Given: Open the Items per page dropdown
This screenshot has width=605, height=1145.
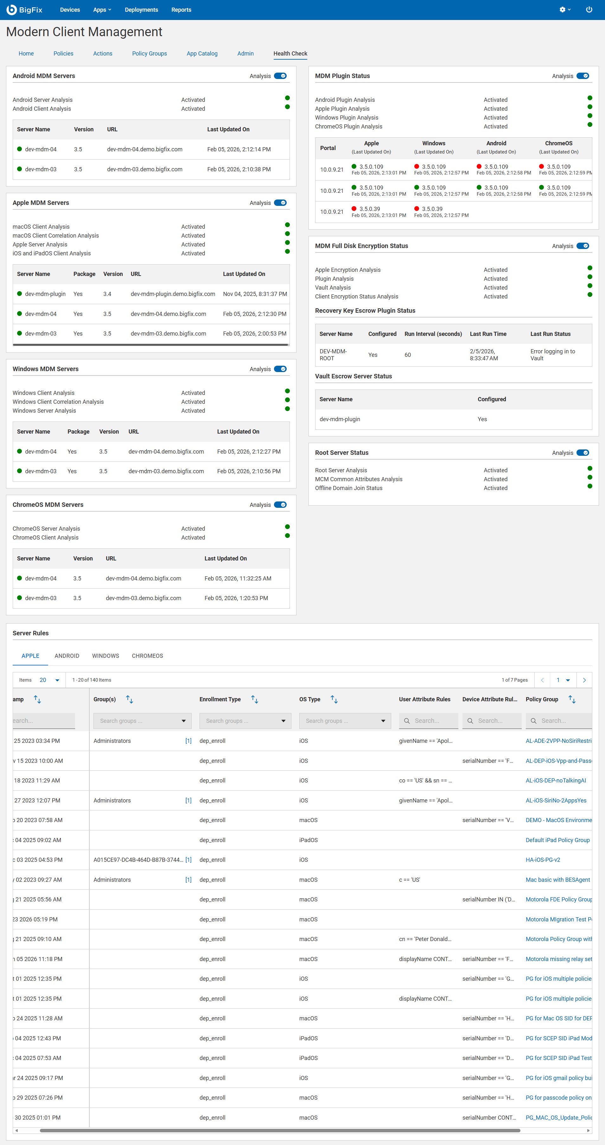Looking at the screenshot, I should tap(50, 680).
